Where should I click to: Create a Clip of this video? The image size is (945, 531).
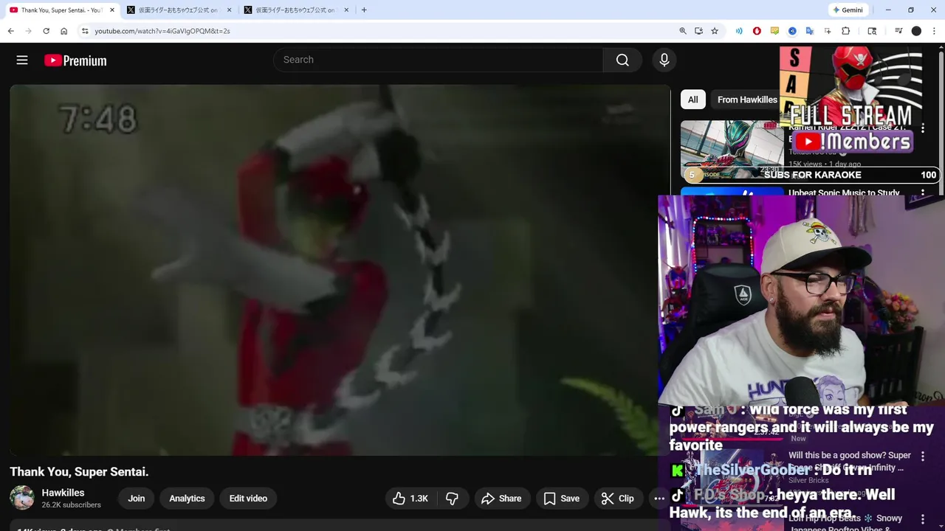[x=617, y=499]
